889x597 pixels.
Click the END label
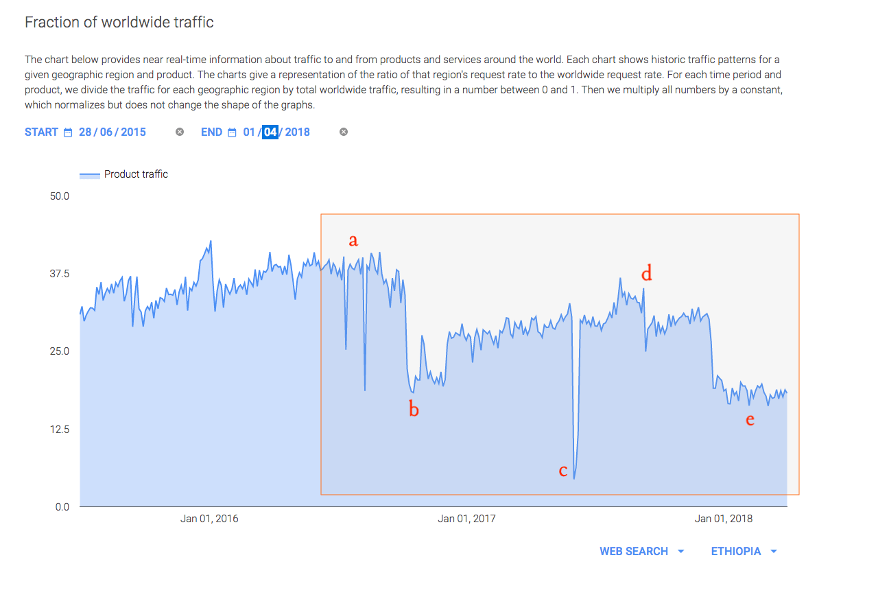pos(211,132)
